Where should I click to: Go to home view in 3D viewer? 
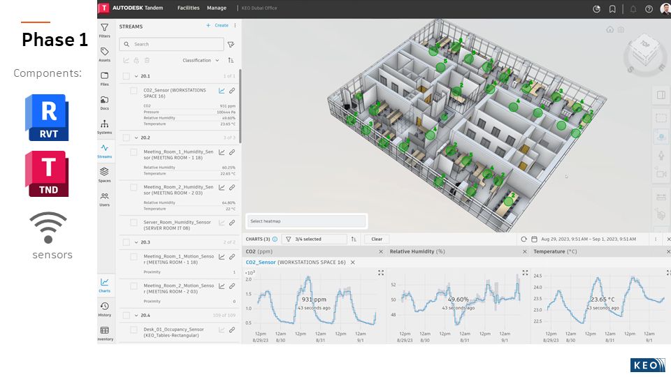609,29
